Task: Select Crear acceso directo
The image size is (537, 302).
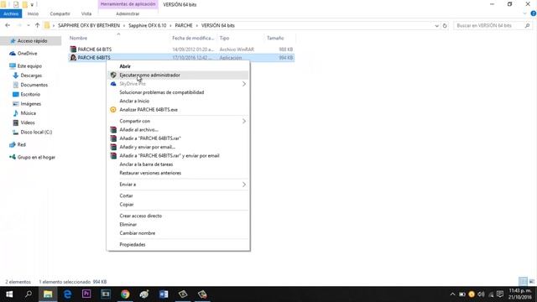Action: tap(178, 216)
